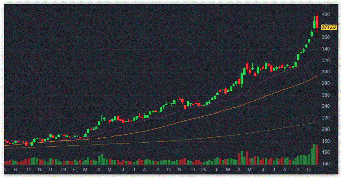Click the tallest green volume bar
The width and height of the screenshot is (342, 178).
314,154
